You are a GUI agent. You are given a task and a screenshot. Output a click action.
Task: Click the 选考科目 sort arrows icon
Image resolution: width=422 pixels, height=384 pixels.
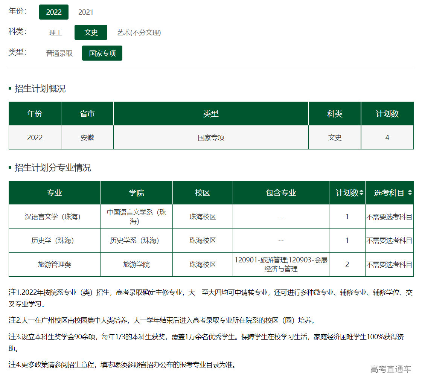(x=410, y=192)
